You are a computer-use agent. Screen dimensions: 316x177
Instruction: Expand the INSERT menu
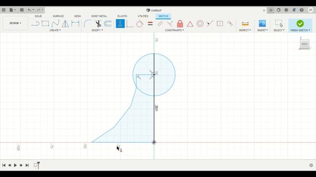[x=262, y=30]
